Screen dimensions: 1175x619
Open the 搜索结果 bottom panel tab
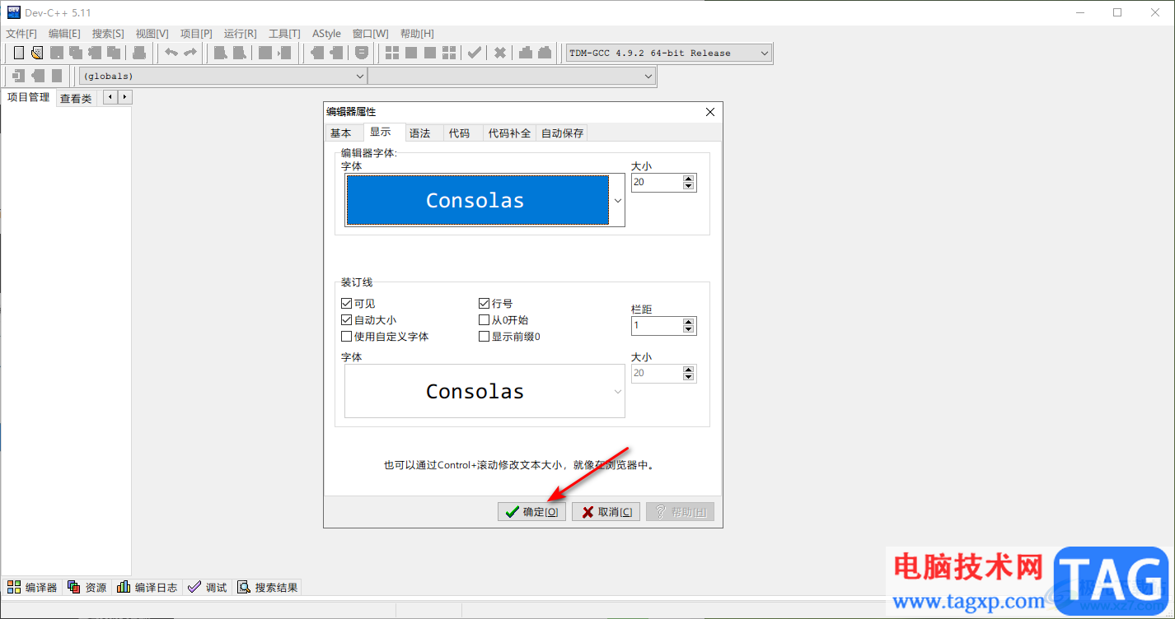pos(268,587)
